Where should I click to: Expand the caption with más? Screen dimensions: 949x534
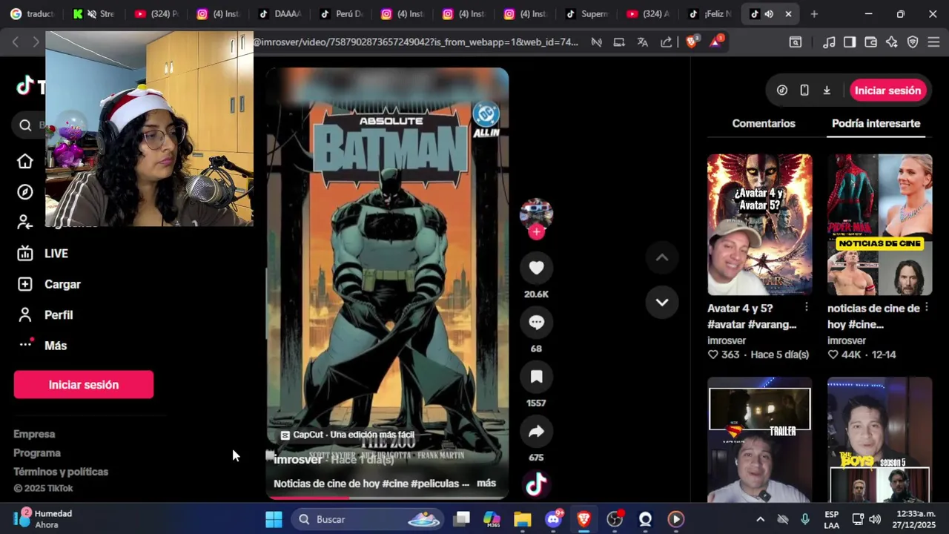pos(486,483)
